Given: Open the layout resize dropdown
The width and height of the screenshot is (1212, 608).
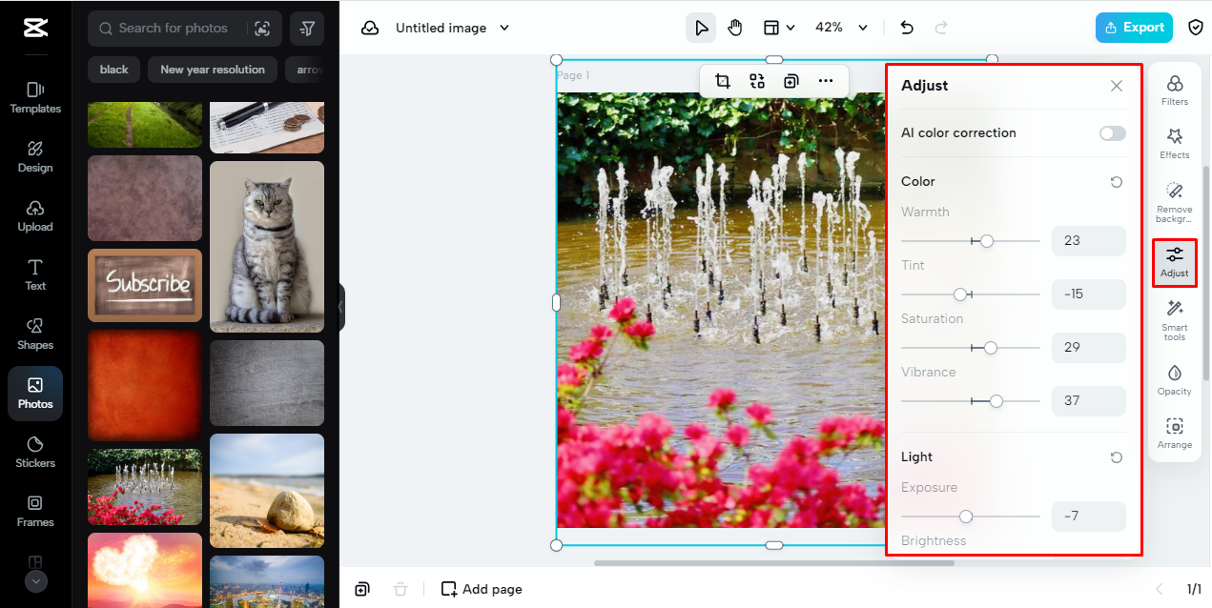Looking at the screenshot, I should pyautogui.click(x=779, y=28).
